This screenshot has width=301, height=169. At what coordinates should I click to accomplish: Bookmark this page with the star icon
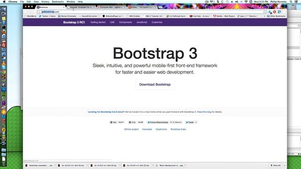265,12
